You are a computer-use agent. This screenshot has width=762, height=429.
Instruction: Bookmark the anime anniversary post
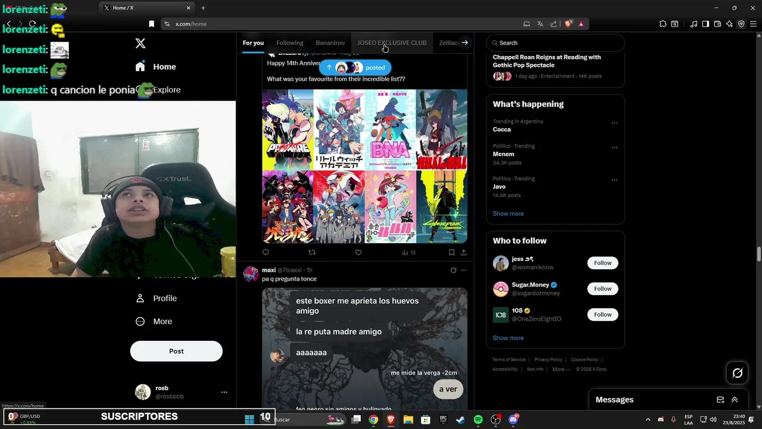pos(452,253)
